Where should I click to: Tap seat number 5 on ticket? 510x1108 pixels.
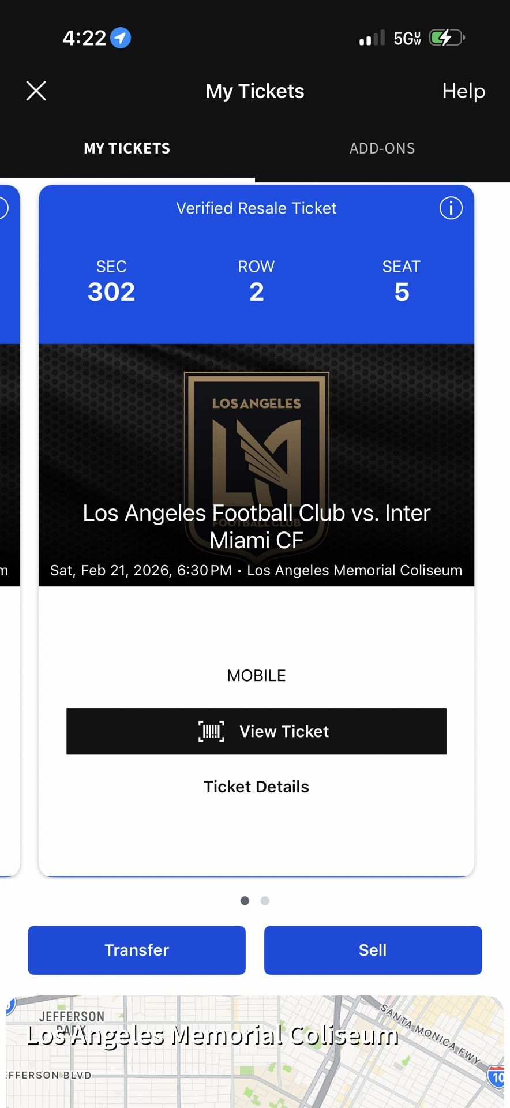pyautogui.click(x=402, y=292)
